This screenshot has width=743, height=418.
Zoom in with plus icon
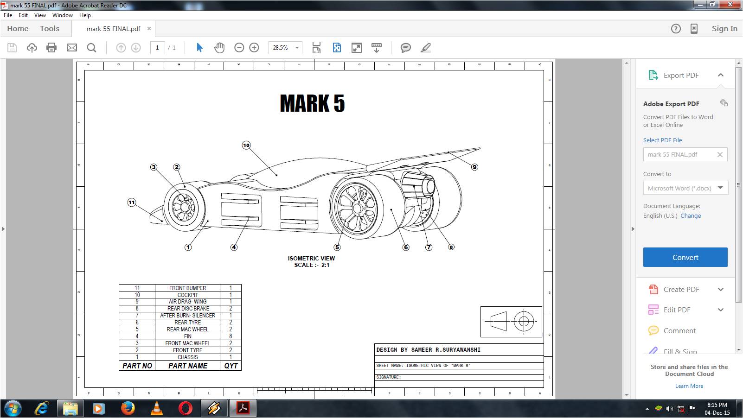(254, 47)
